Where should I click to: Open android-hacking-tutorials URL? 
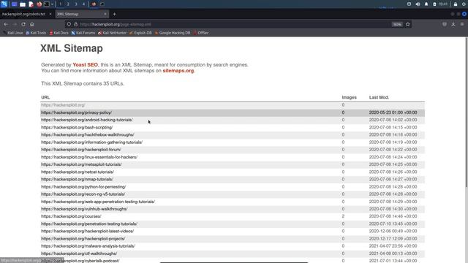[87, 120]
